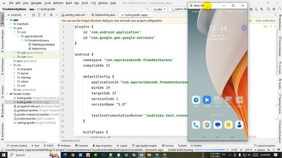The image size is (282, 158).
Task: Open the Run tool window
Action: click(x=35, y=146)
